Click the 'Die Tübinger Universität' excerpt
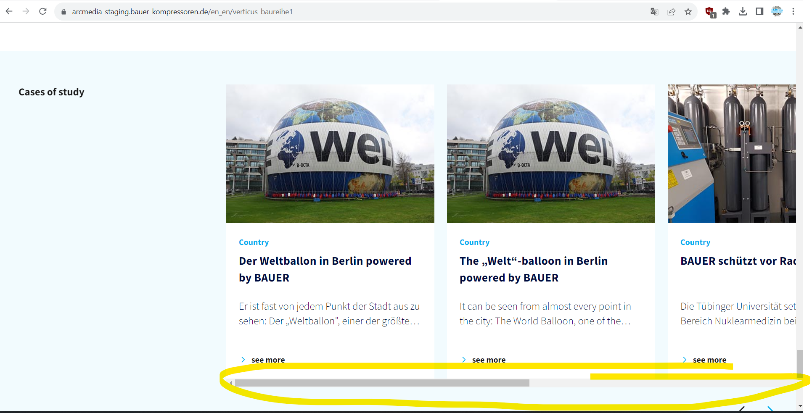The width and height of the screenshot is (812, 413). (x=738, y=314)
